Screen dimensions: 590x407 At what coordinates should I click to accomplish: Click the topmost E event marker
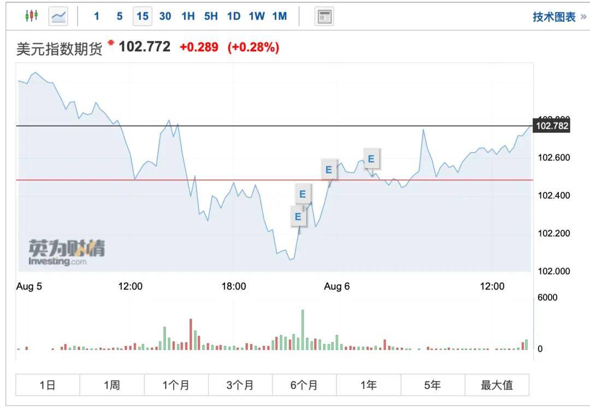[x=371, y=159]
